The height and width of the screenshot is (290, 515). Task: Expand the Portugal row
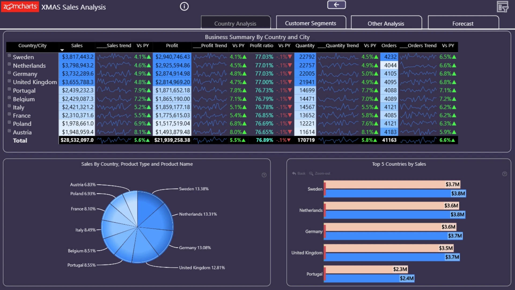[x=9, y=89]
